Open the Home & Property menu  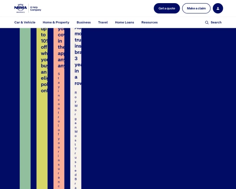pos(56,22)
